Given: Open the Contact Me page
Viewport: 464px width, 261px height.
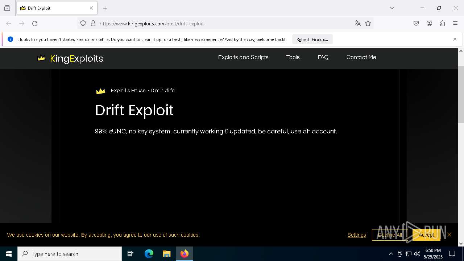Looking at the screenshot, I should tap(361, 57).
